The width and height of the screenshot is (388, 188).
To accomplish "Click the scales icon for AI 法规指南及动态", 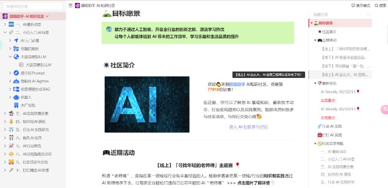I will pos(11,154).
